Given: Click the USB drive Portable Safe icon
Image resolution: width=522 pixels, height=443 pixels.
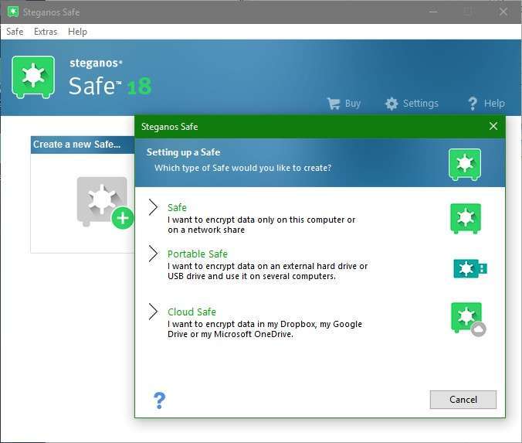Looking at the screenshot, I should [x=470, y=268].
